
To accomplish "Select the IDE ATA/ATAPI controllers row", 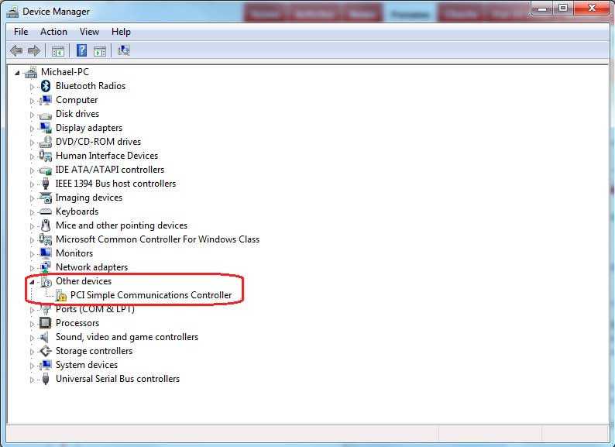I will tap(110, 170).
